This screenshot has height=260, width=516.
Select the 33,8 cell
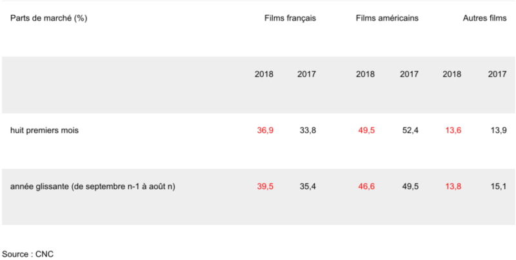click(x=307, y=130)
